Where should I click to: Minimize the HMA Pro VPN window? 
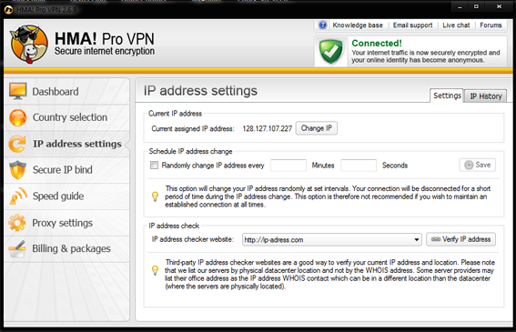pyautogui.click(x=460, y=6)
